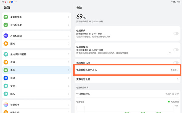Open the 隐私 settings entry

click(x=36, y=94)
